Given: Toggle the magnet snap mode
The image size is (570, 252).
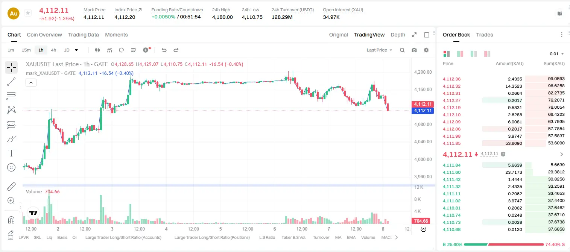Looking at the screenshot, I should pos(11,220).
